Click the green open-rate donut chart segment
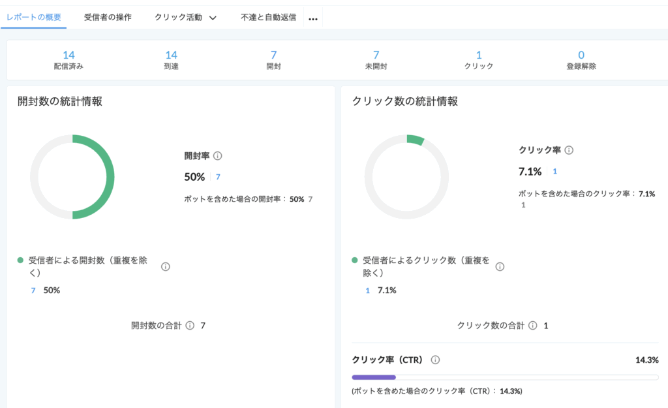 click(109, 177)
